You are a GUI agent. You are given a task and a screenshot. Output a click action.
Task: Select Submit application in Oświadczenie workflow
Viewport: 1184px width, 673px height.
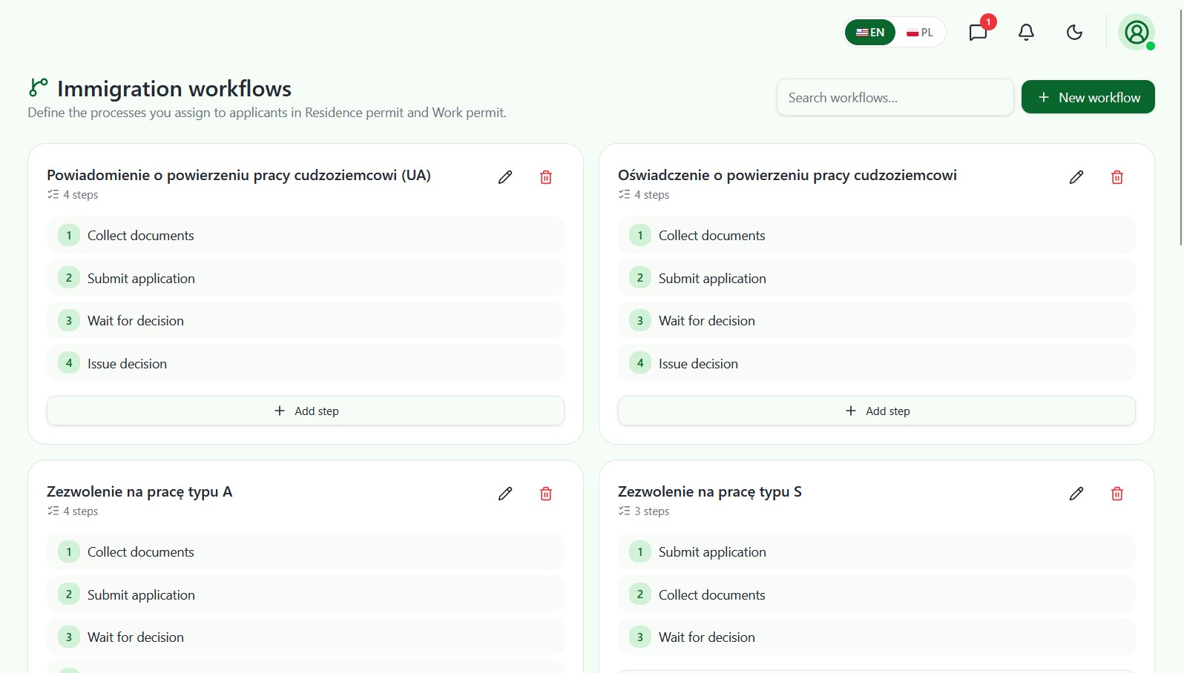tap(877, 278)
